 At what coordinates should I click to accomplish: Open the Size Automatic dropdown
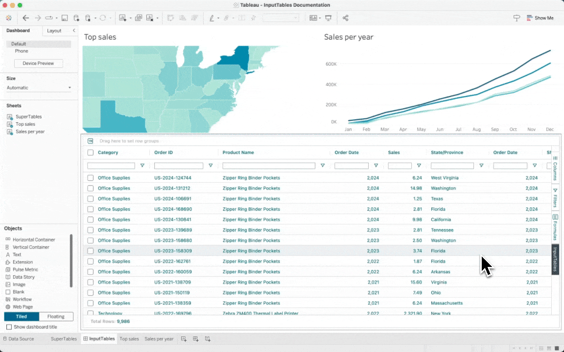(x=39, y=88)
